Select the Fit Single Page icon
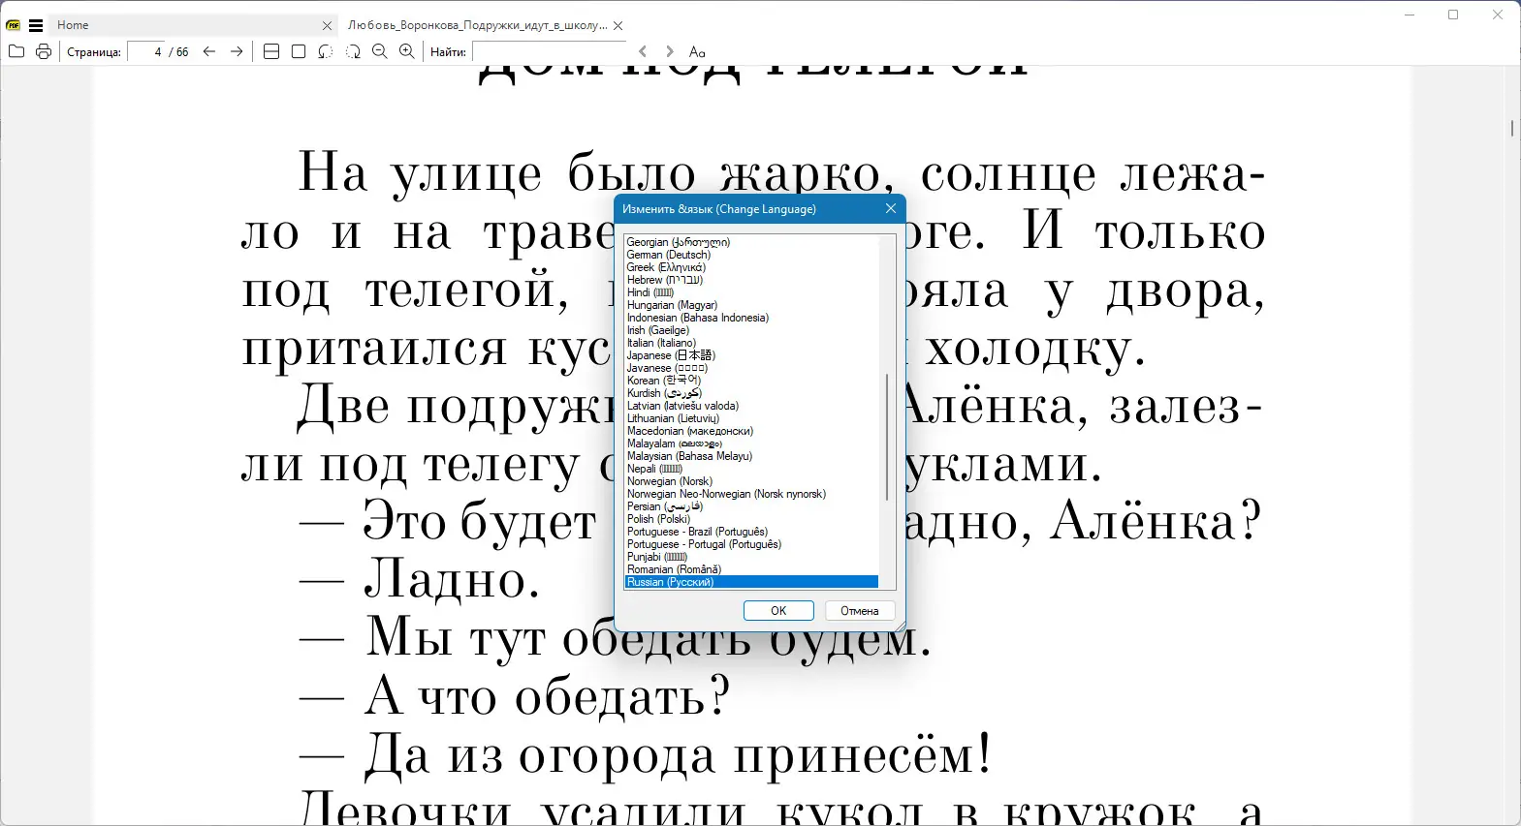This screenshot has height=826, width=1521. (299, 51)
